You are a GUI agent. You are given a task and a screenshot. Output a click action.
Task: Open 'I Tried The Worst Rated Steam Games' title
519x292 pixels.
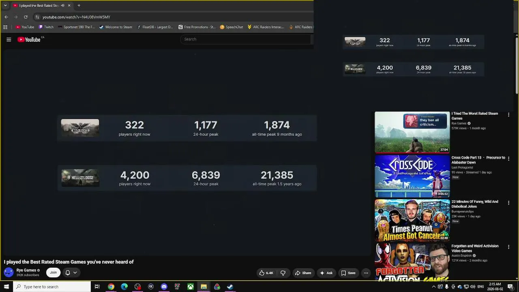click(x=475, y=116)
